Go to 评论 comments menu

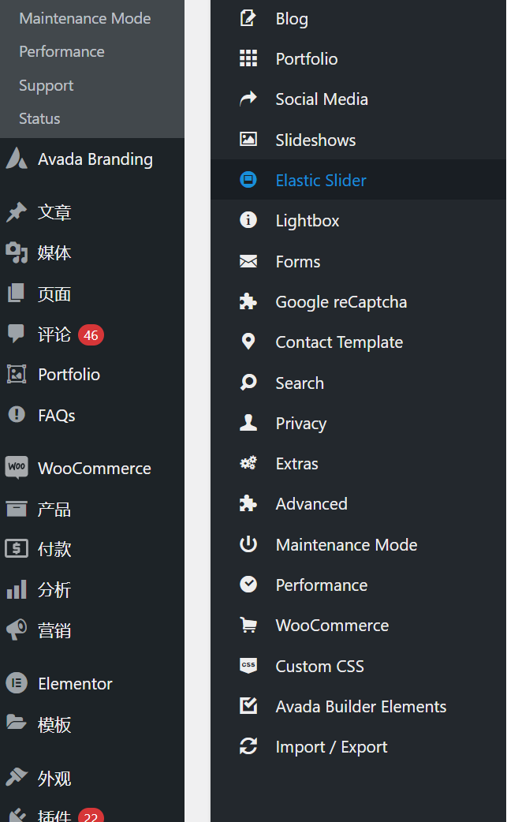(54, 334)
